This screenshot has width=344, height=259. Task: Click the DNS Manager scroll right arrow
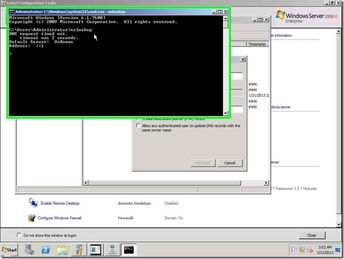266,182
